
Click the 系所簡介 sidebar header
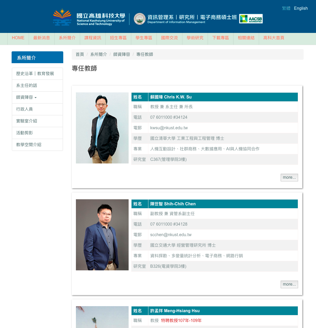[37, 57]
